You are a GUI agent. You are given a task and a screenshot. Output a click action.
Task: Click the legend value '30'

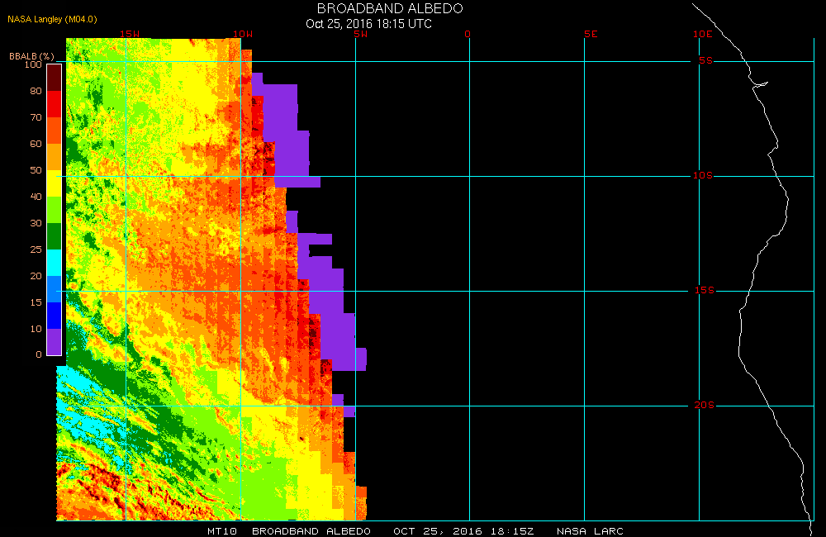(36, 223)
